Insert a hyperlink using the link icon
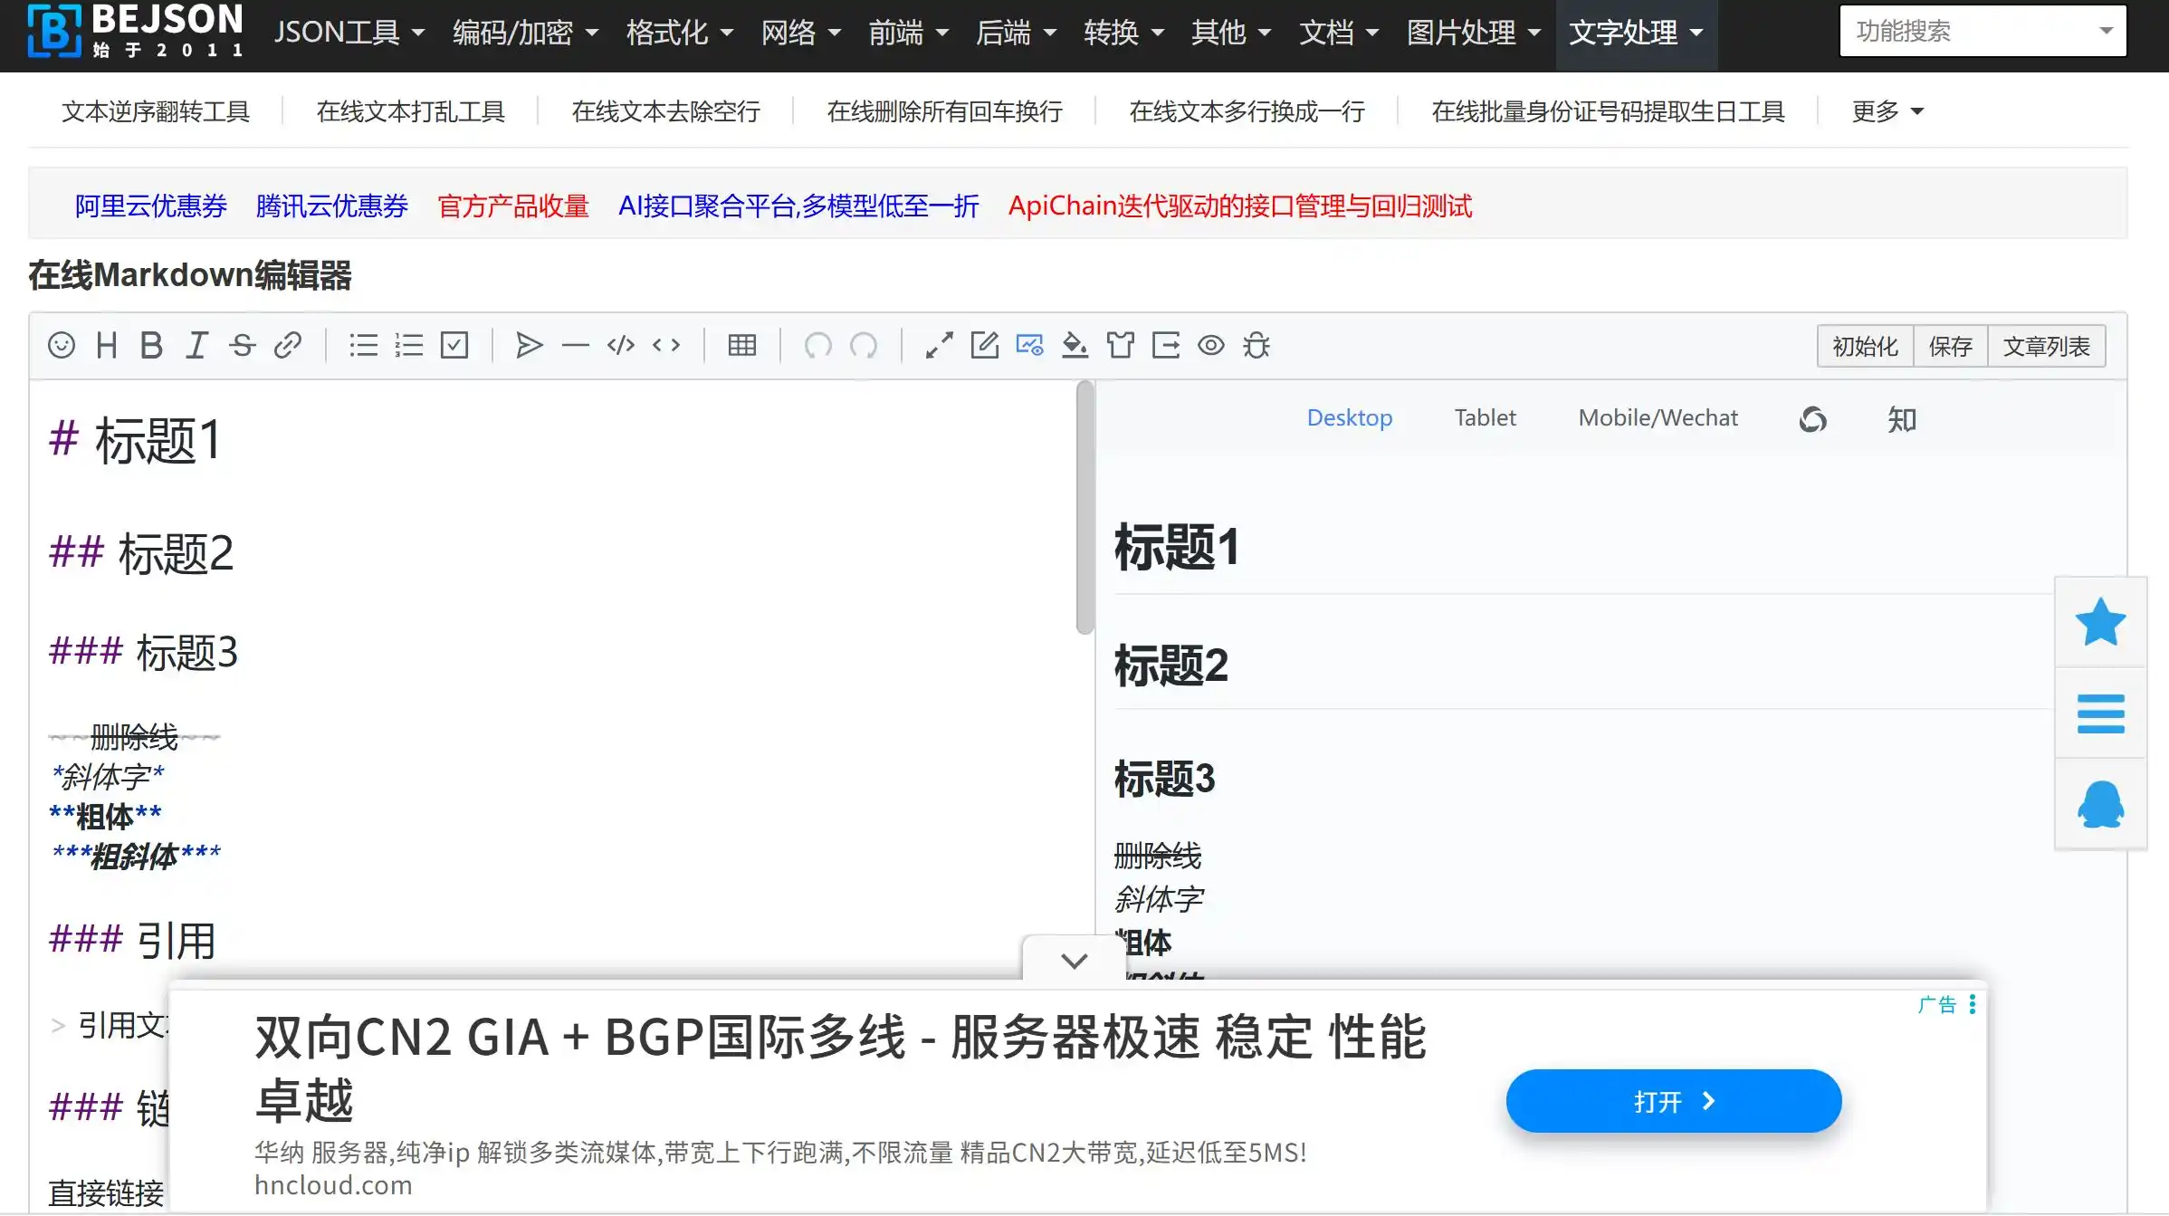 [287, 345]
